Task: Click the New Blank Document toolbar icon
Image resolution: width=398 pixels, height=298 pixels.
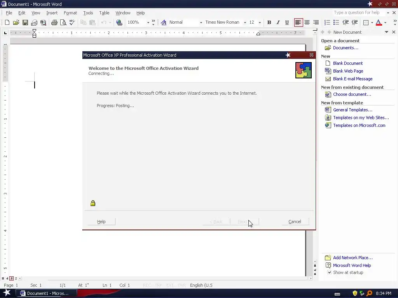Action: coord(7,22)
